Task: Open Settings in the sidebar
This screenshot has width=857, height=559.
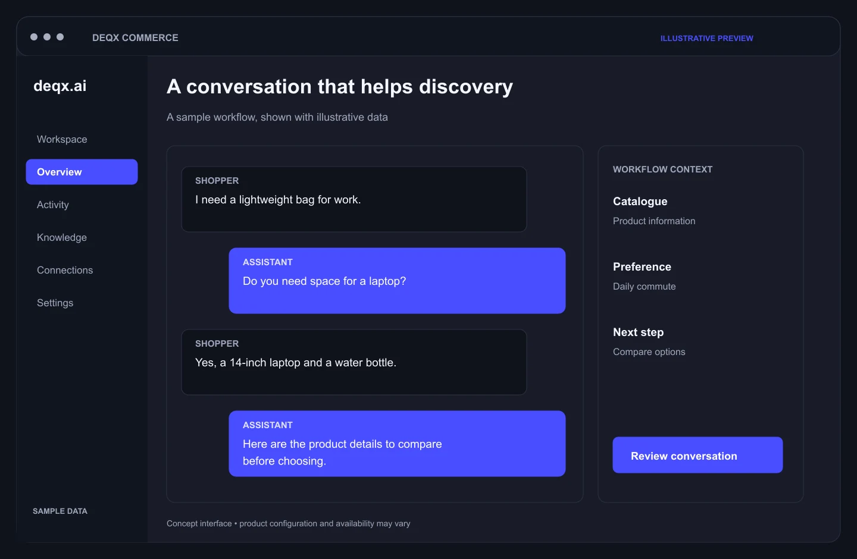Action: coord(55,303)
